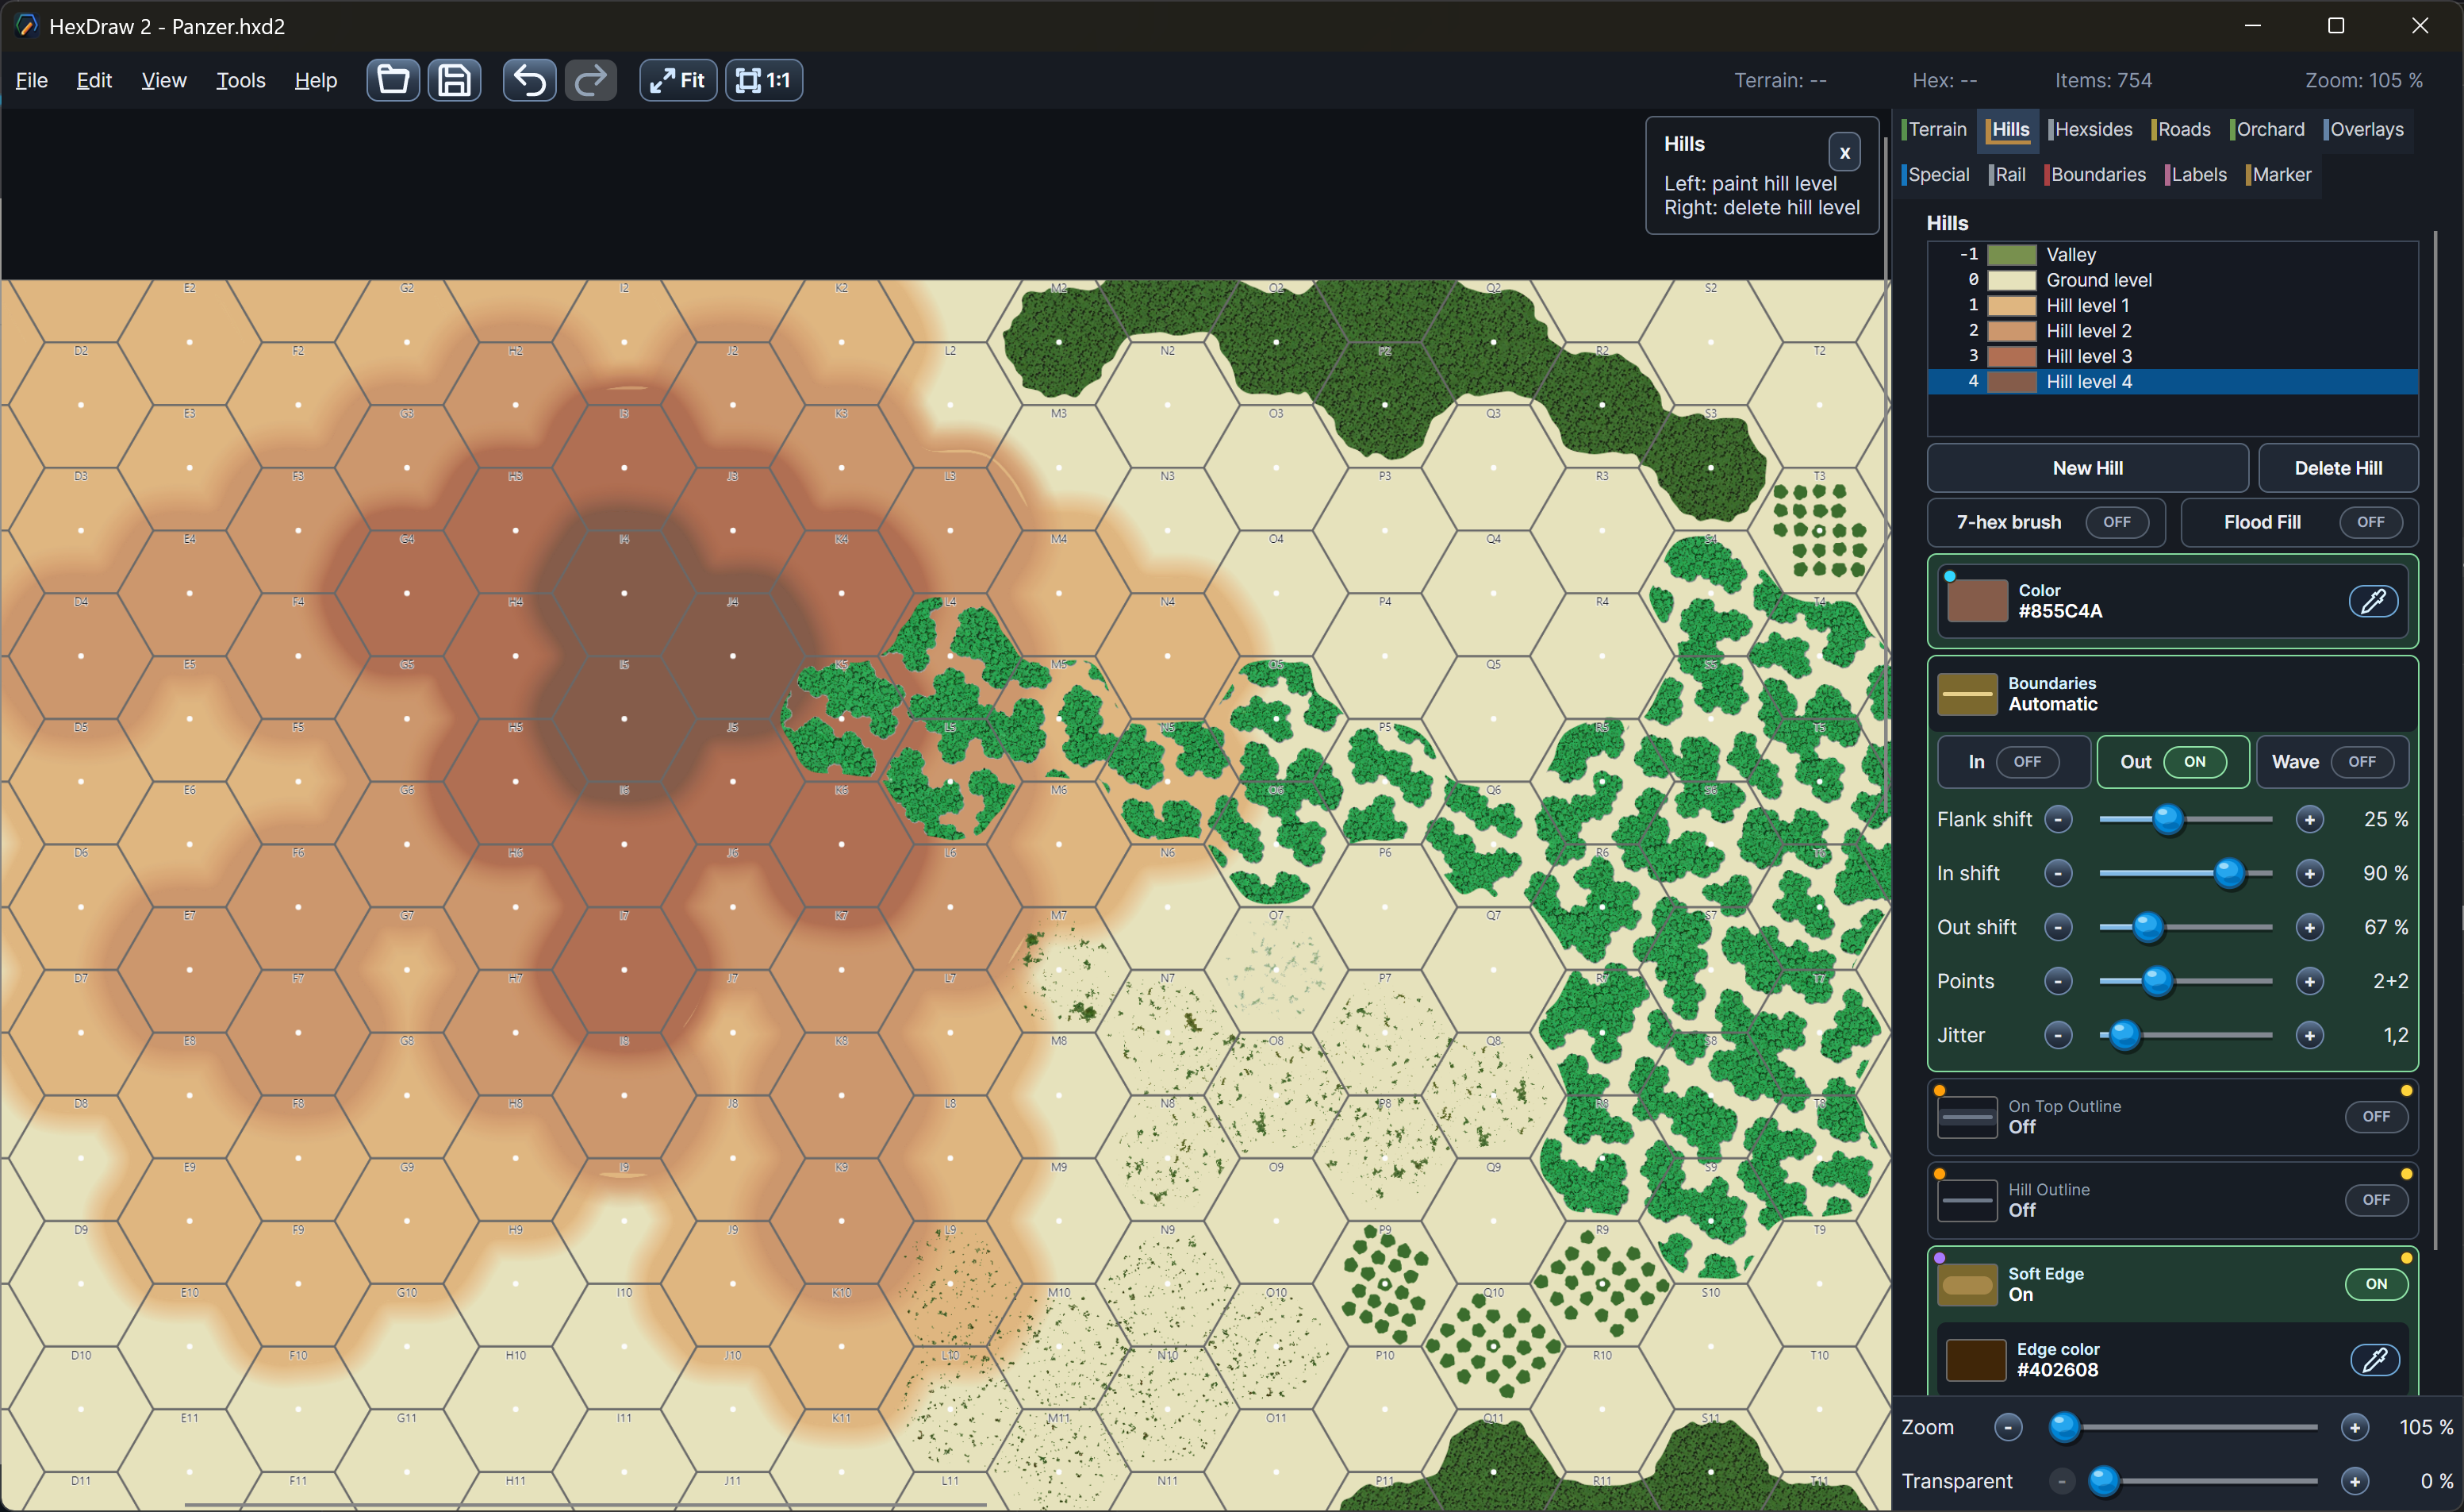Turn off the Soft Edge switch
Viewport: 2464px width, 1512px height.
pyautogui.click(x=2376, y=1284)
